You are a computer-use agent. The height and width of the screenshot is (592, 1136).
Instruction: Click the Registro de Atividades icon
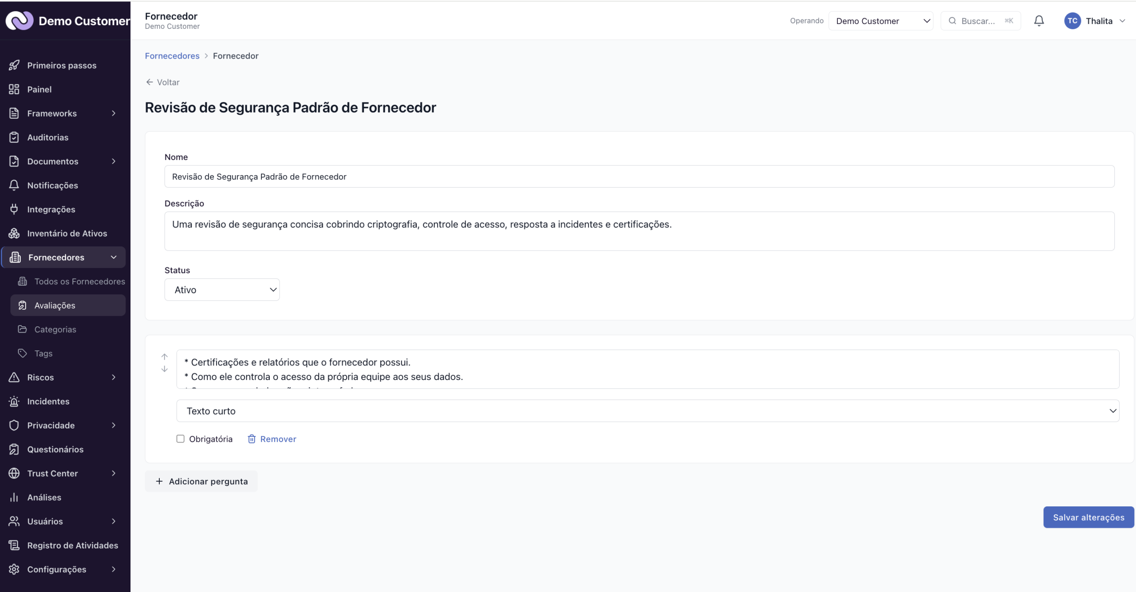[14, 545]
